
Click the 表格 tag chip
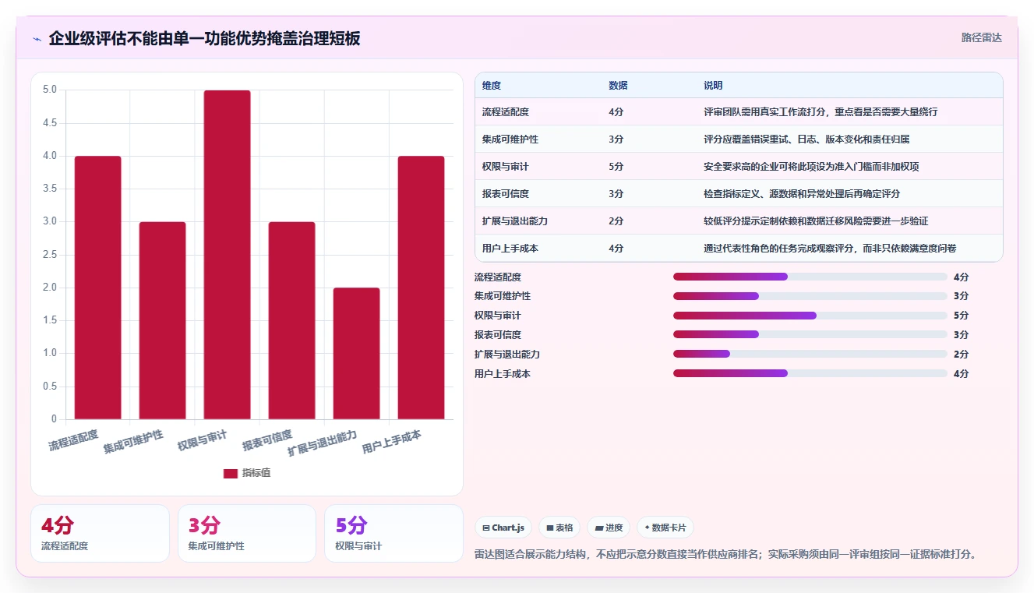point(559,528)
